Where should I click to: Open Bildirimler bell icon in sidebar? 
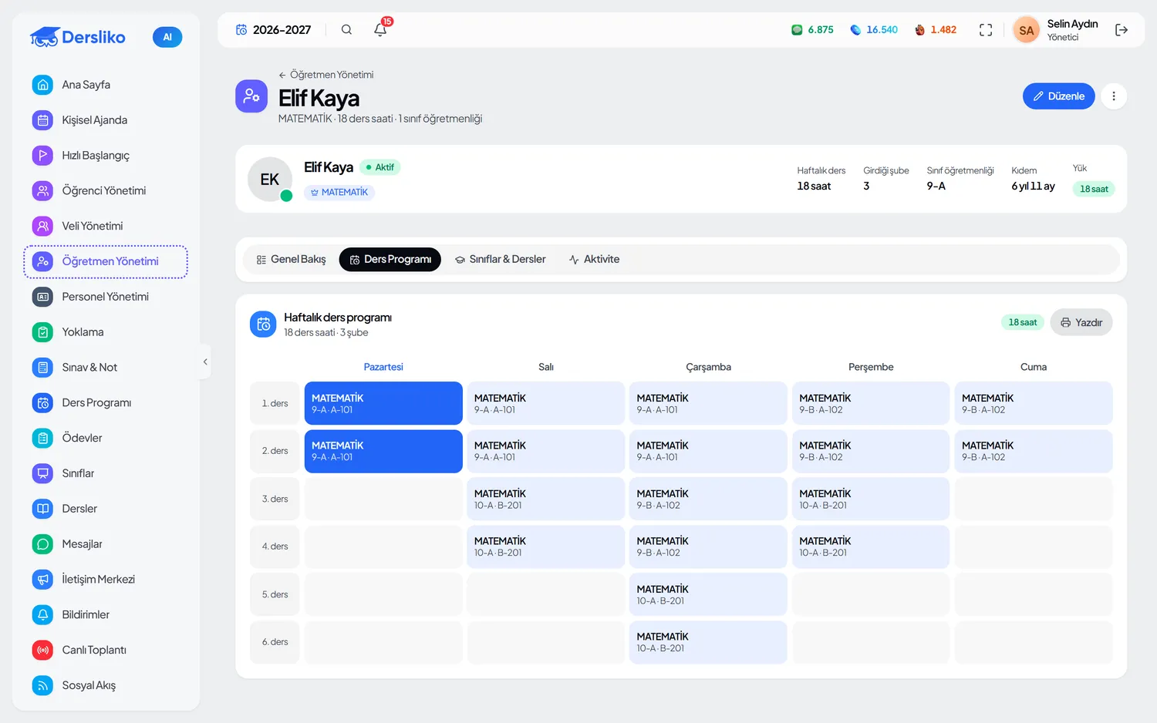pyautogui.click(x=43, y=615)
